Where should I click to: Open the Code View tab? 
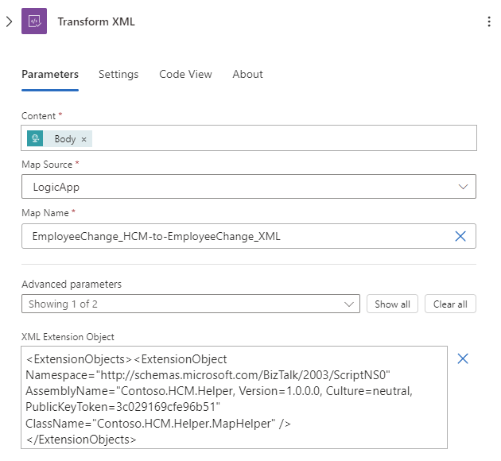(x=185, y=74)
